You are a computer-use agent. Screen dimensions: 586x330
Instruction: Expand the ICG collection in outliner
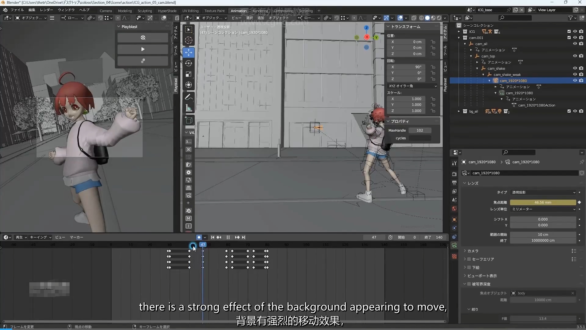[x=459, y=32]
